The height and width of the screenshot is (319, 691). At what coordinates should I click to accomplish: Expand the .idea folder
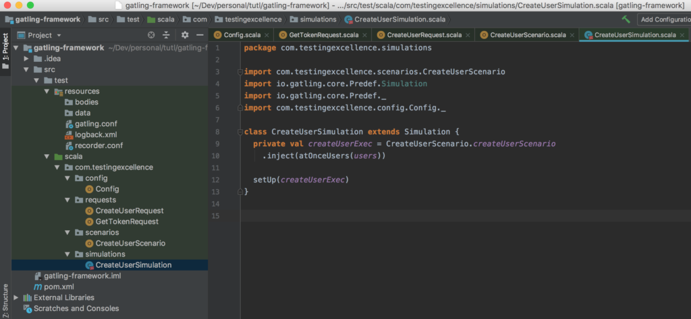(27, 59)
